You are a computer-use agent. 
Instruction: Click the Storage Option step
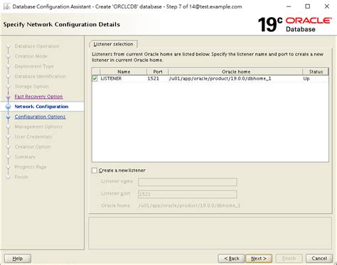click(x=31, y=87)
